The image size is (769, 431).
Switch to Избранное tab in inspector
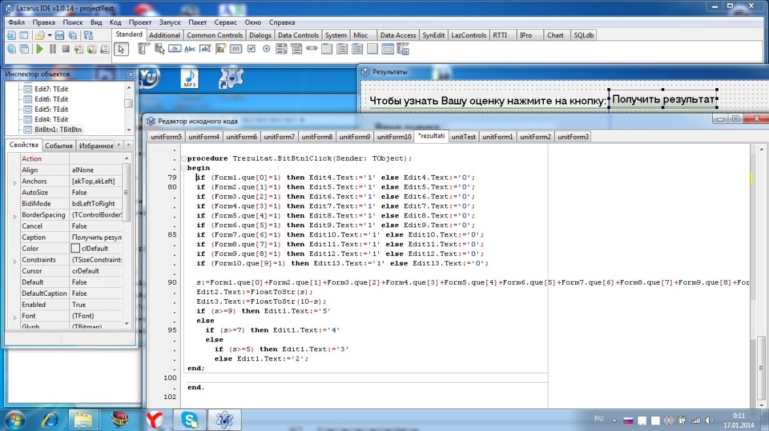point(96,146)
